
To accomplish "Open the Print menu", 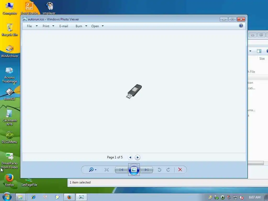I will click(46, 26).
